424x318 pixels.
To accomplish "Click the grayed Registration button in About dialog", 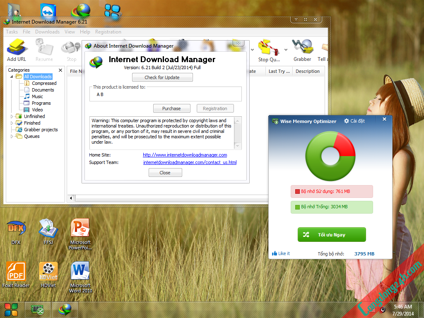I will pos(215,108).
